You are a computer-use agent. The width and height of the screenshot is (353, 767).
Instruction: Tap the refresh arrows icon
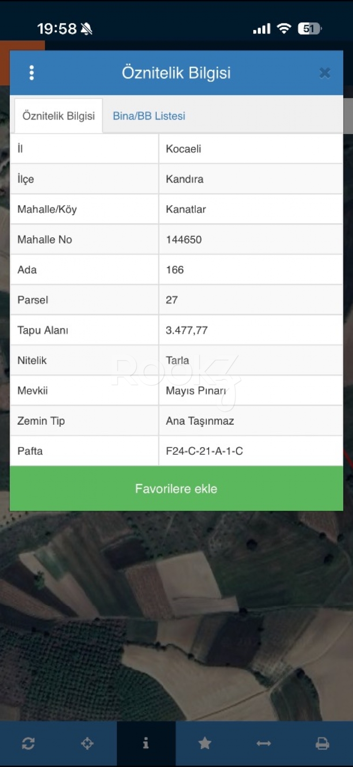(x=28, y=744)
